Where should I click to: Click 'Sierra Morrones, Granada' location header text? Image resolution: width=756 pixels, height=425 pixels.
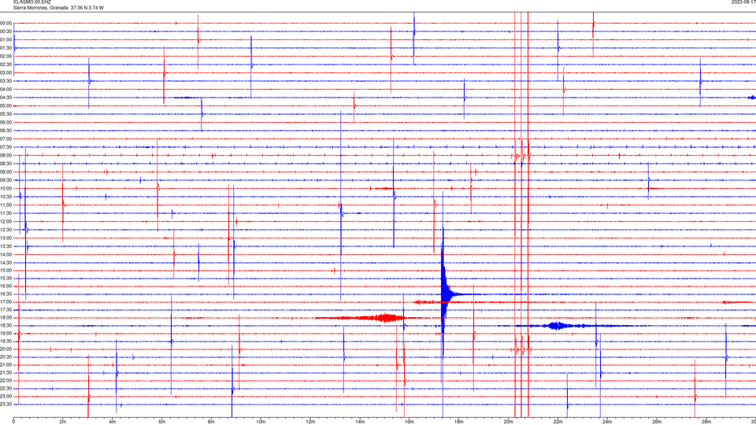(x=40, y=8)
